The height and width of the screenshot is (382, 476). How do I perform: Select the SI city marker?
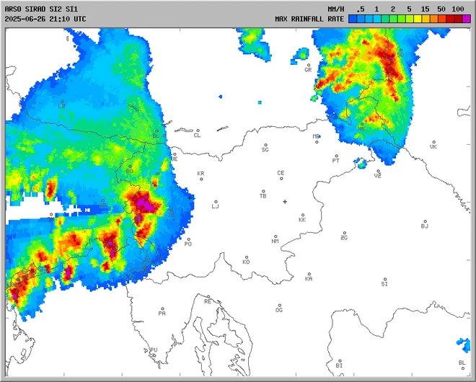[x=384, y=280]
